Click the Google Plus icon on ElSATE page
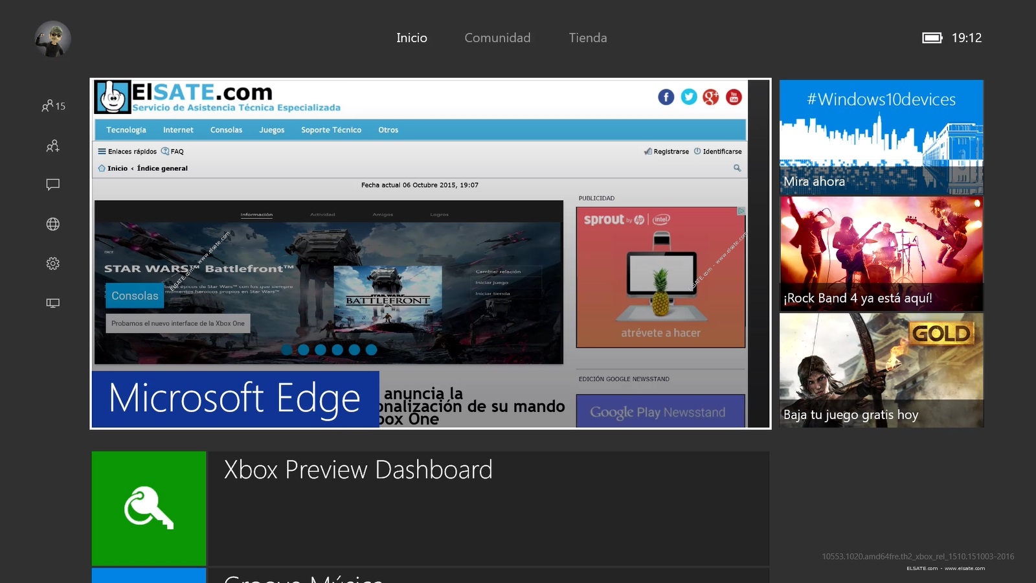1036x583 pixels. click(711, 97)
